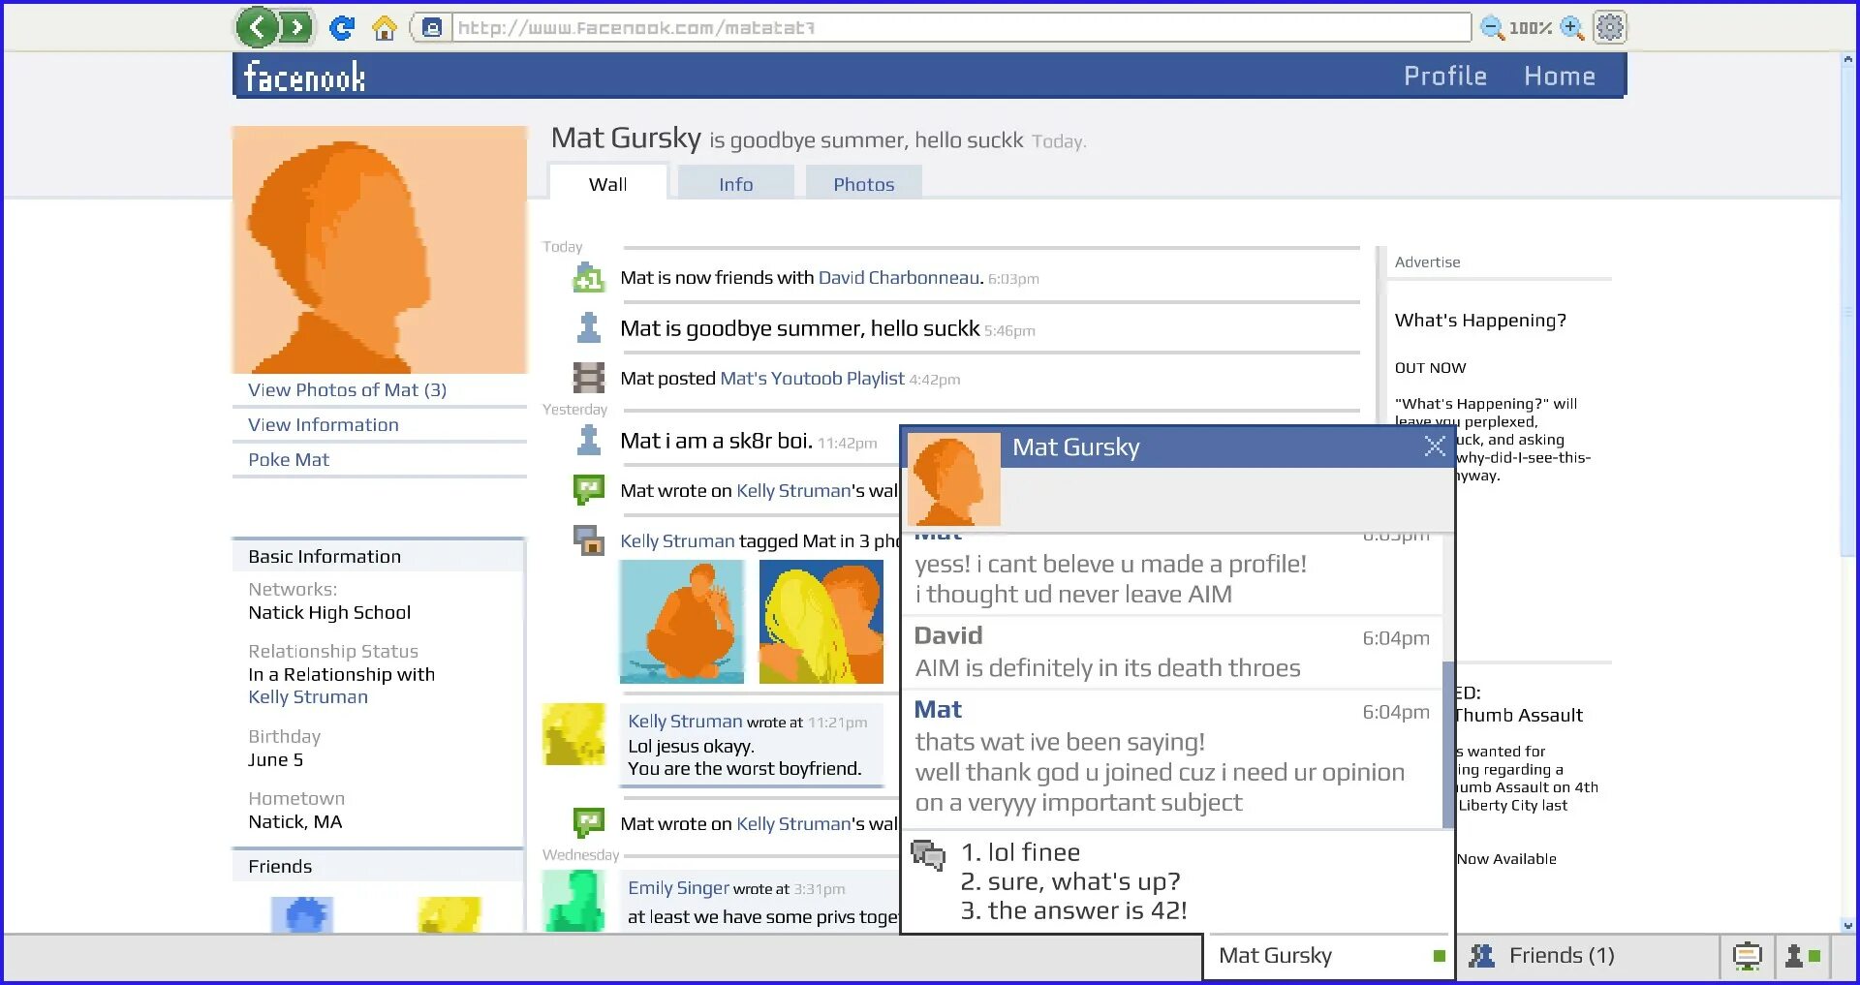Click wall-post icon above Wednesday section
This screenshot has height=985, width=1860.
click(588, 822)
